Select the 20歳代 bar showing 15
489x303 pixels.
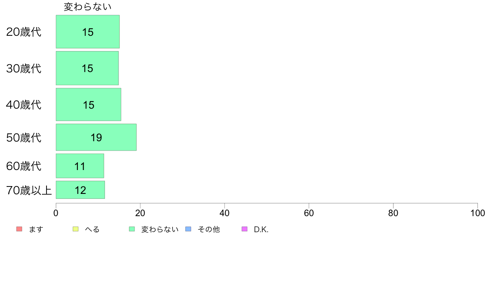(88, 32)
